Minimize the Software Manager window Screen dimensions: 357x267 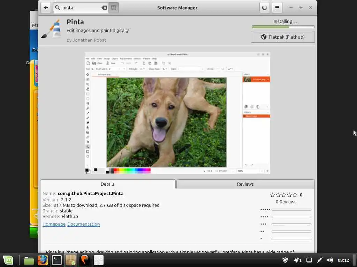tap(291, 8)
